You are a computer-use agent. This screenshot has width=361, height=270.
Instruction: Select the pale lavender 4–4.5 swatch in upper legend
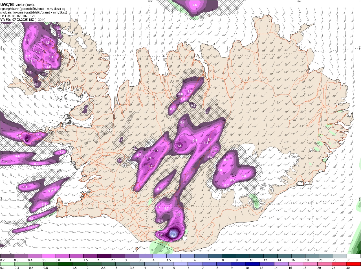tap(160, 256)
